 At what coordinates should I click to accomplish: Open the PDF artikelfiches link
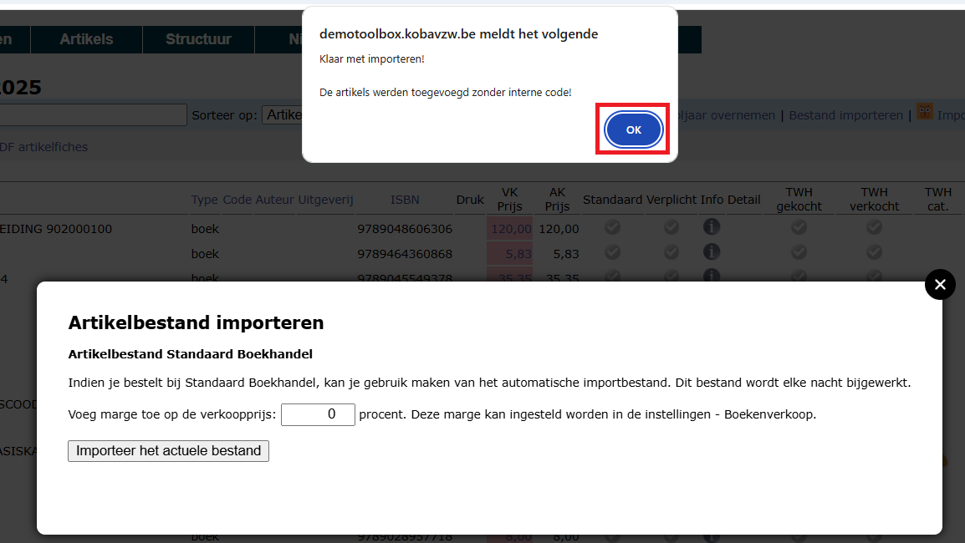(43, 147)
